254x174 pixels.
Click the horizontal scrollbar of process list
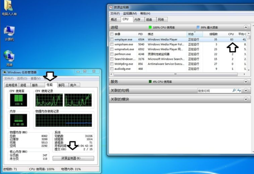[175, 74]
